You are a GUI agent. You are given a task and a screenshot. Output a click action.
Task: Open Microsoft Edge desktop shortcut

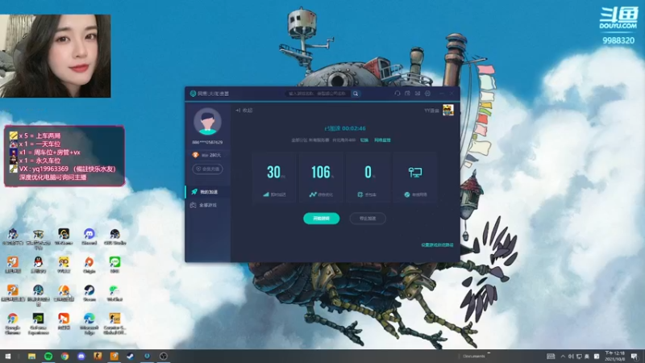coord(89,324)
